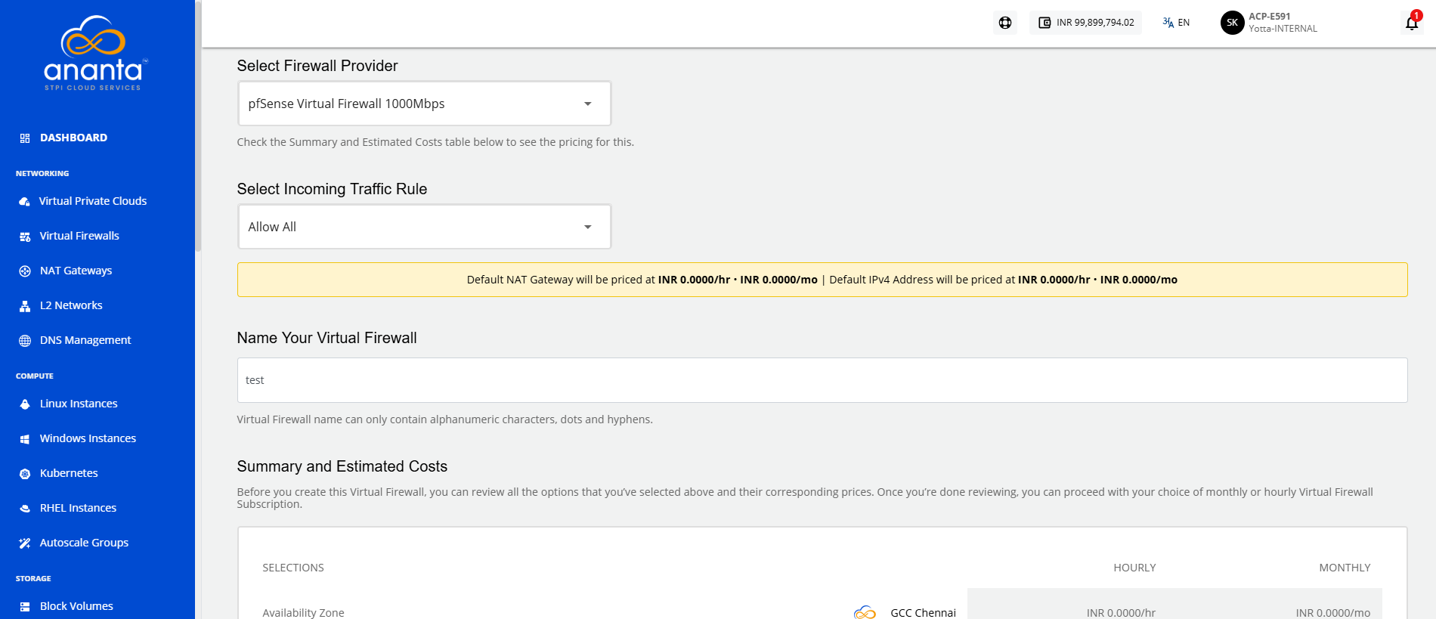The image size is (1436, 619).
Task: Click the Dashboard grid icon
Action: tap(25, 138)
